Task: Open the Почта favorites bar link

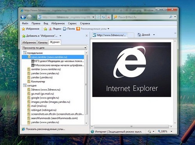Action: pyautogui.click(x=69, y=29)
